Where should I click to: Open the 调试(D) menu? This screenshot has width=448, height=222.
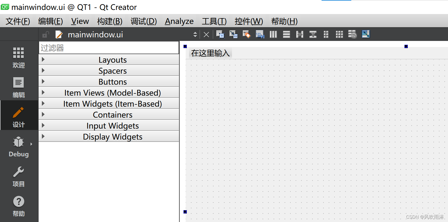pos(144,21)
